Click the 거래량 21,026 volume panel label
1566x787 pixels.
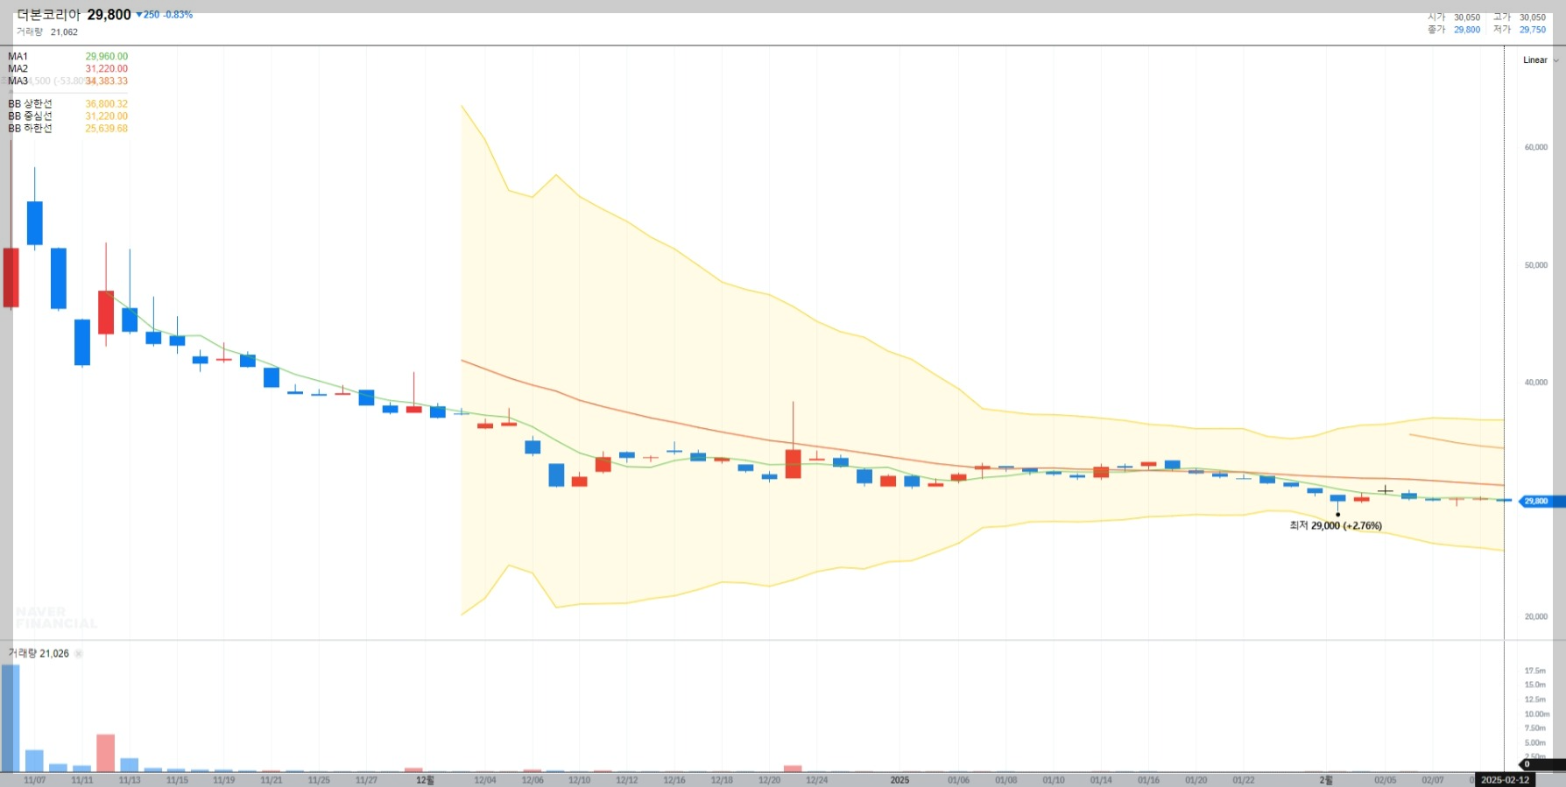coord(39,654)
